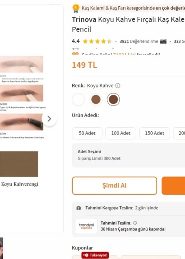Choose the dark brown Koyu Kahve swatch

click(113, 100)
